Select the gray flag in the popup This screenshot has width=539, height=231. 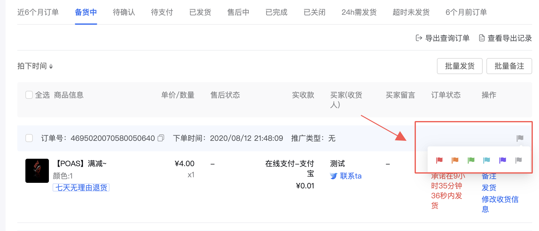[519, 160]
